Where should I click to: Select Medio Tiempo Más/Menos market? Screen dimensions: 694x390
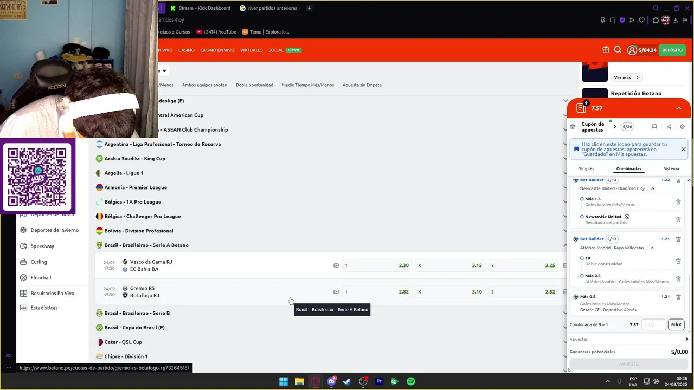click(308, 85)
